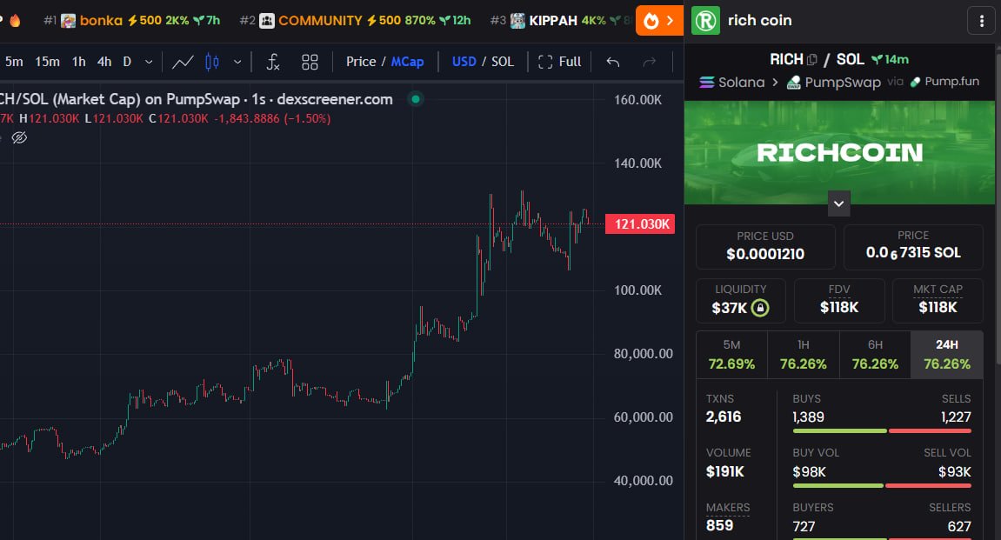The width and height of the screenshot is (1001, 540).
Task: Click the BUYERS 727 value
Action: 804,527
